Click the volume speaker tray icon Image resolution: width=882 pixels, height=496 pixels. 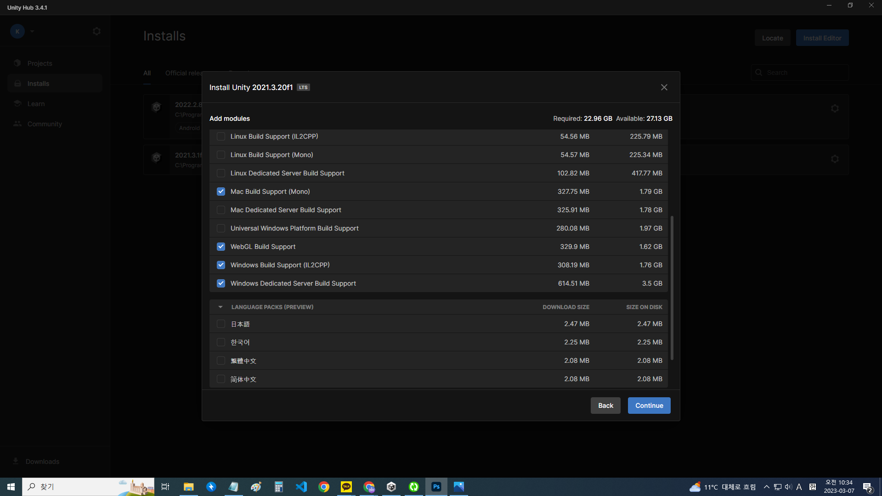tap(788, 487)
